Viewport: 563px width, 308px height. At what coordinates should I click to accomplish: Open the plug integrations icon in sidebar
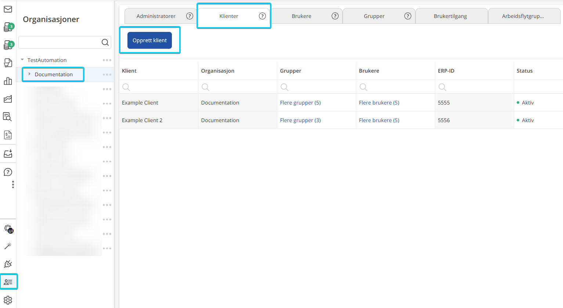[8, 264]
